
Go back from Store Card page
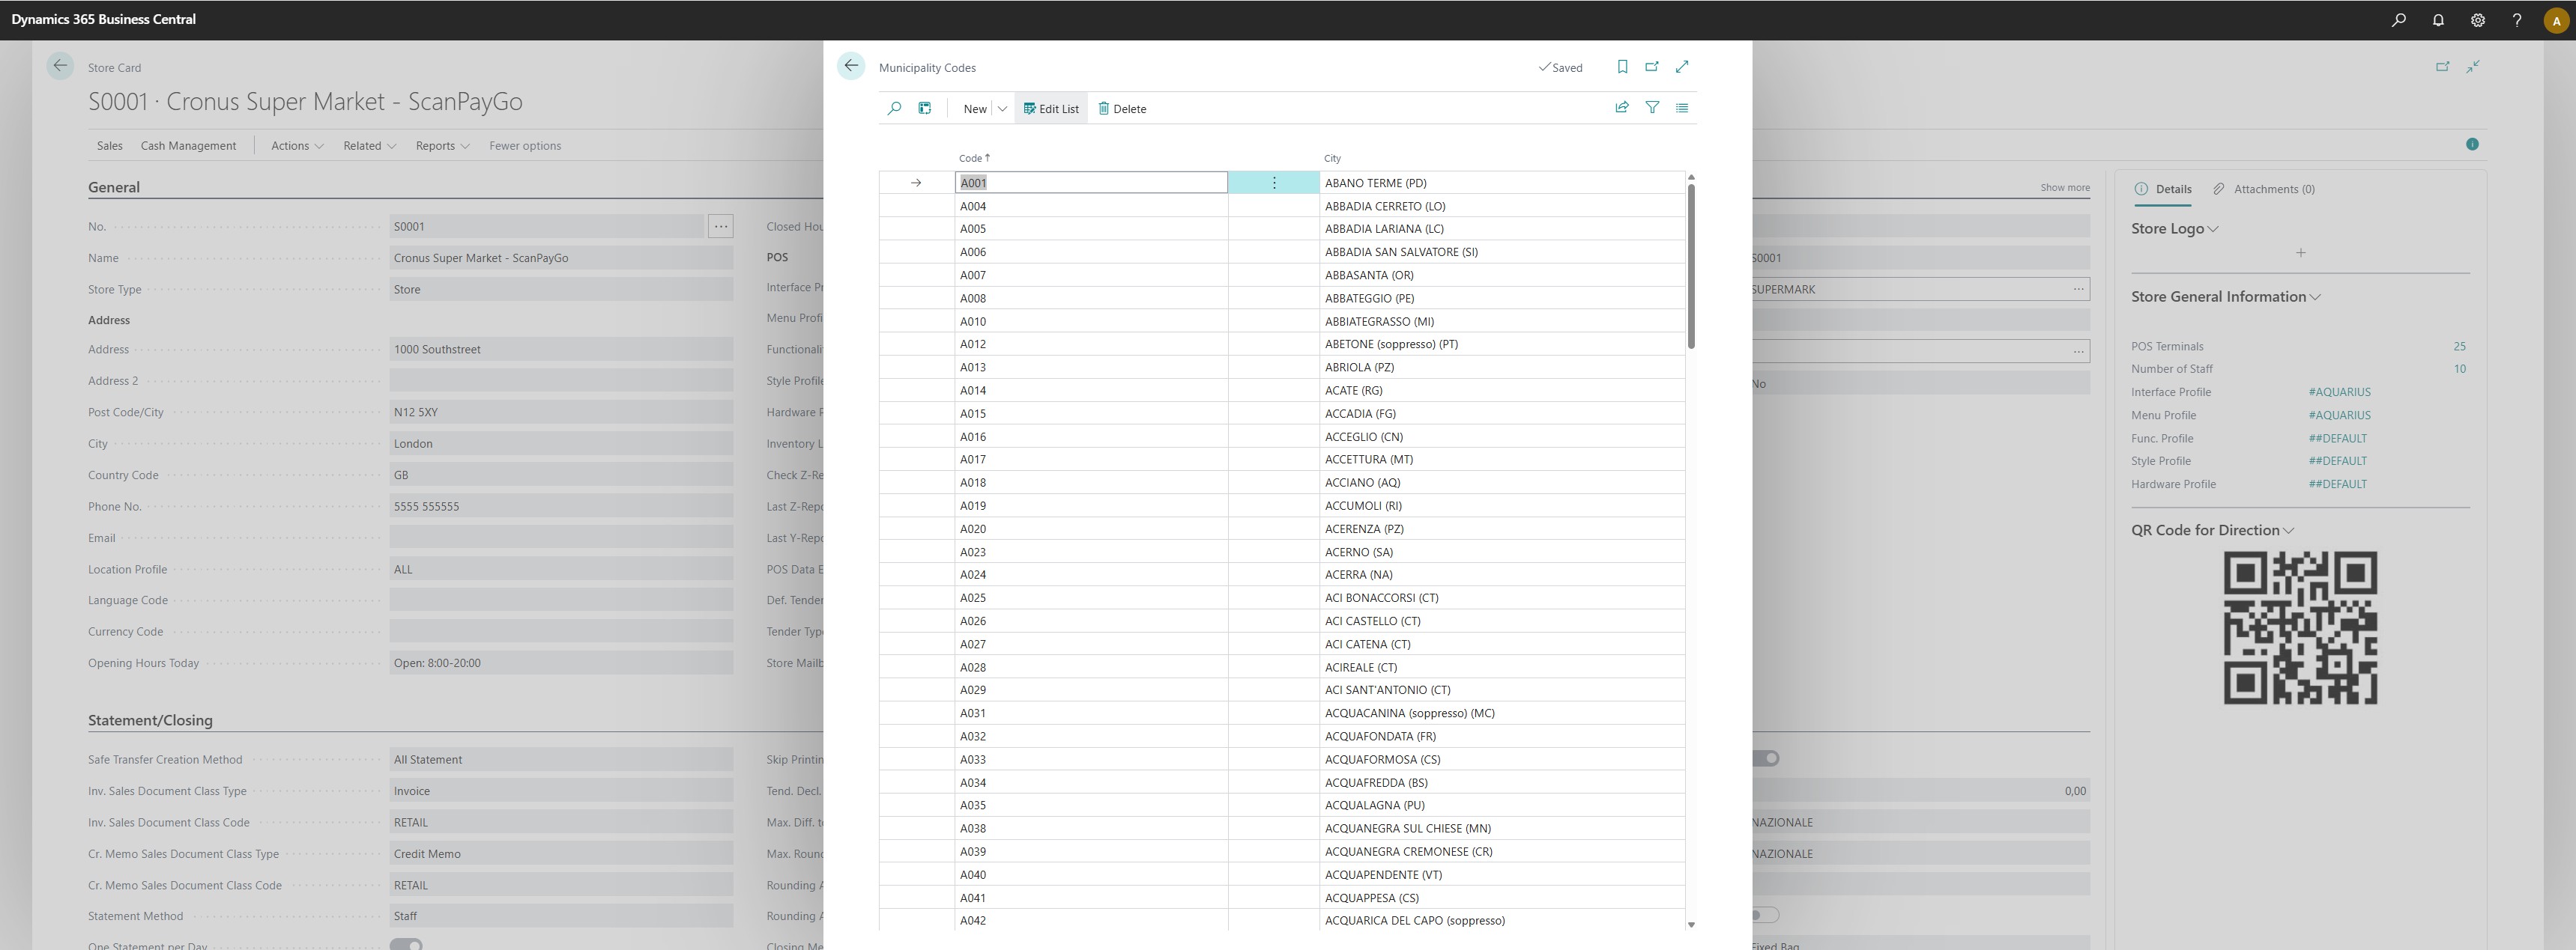coord(60,66)
